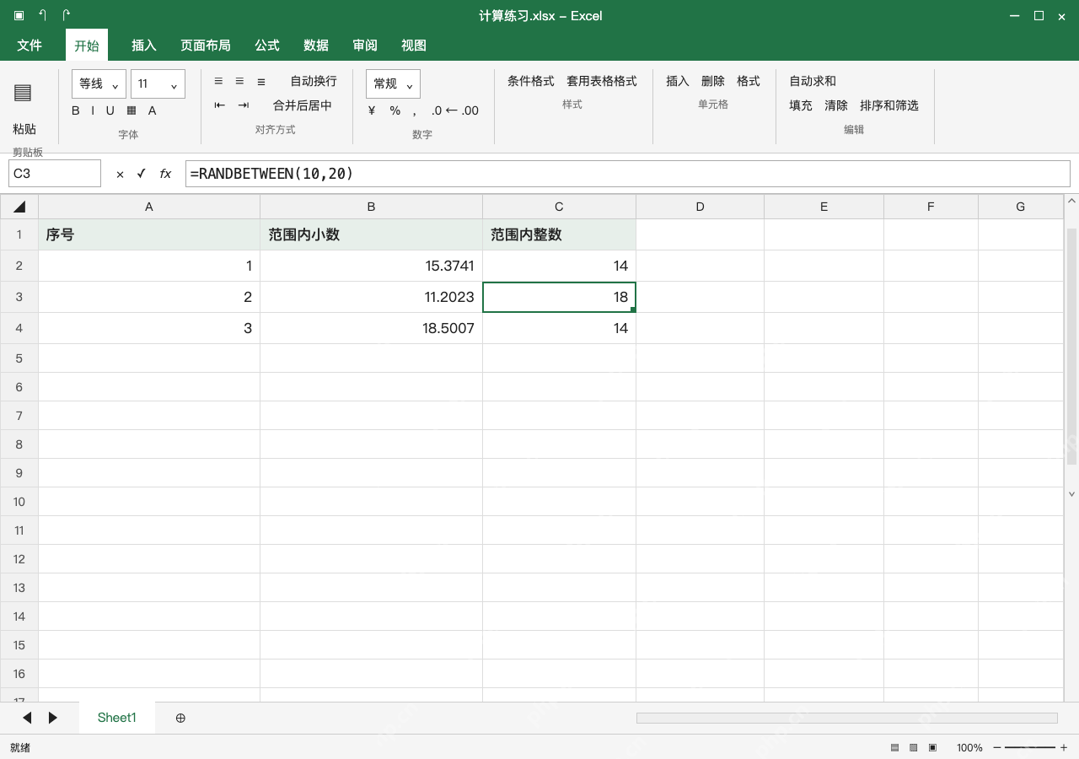Viewport: 1079px width, 759px height.
Task: Redo the last undone action
Action: coord(67,15)
